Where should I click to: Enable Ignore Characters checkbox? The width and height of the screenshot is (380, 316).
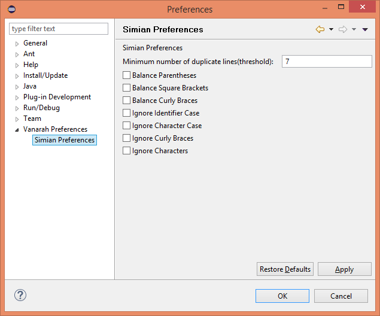pos(126,151)
